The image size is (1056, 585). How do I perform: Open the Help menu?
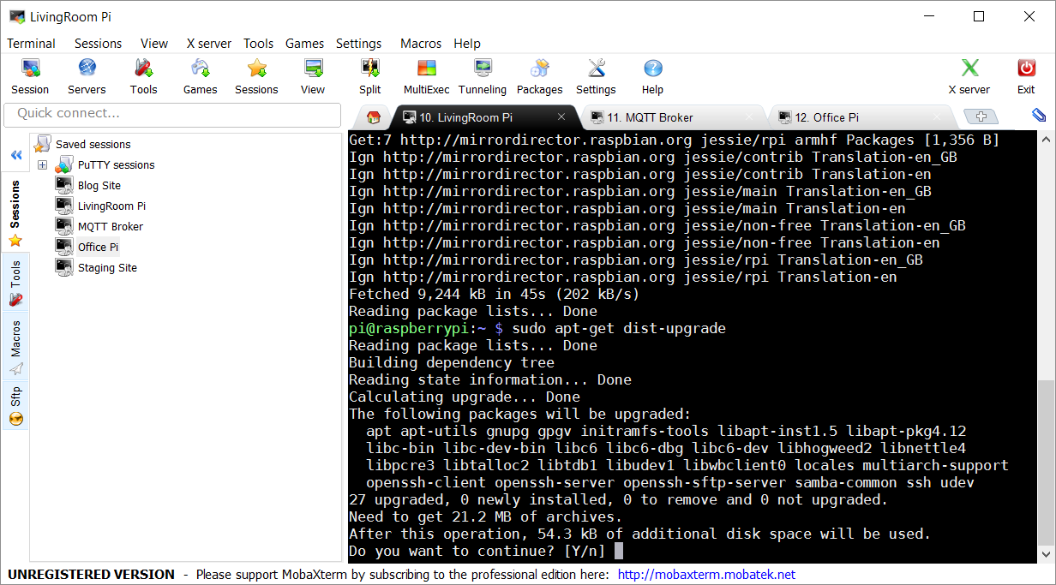point(467,44)
